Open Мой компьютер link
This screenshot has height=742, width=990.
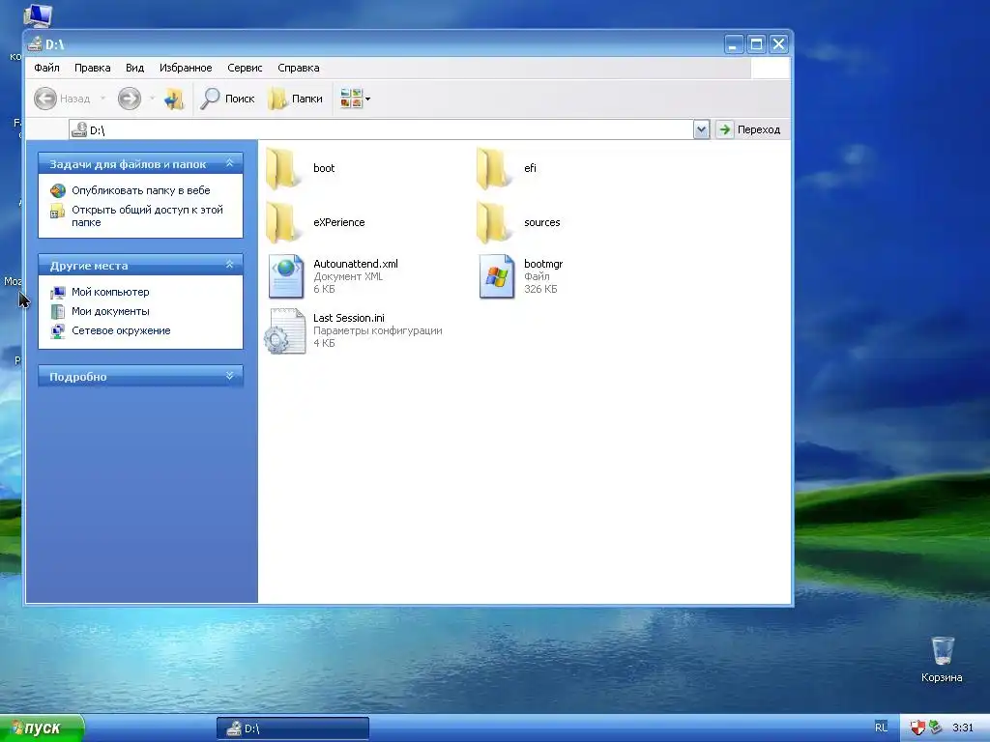click(x=110, y=292)
